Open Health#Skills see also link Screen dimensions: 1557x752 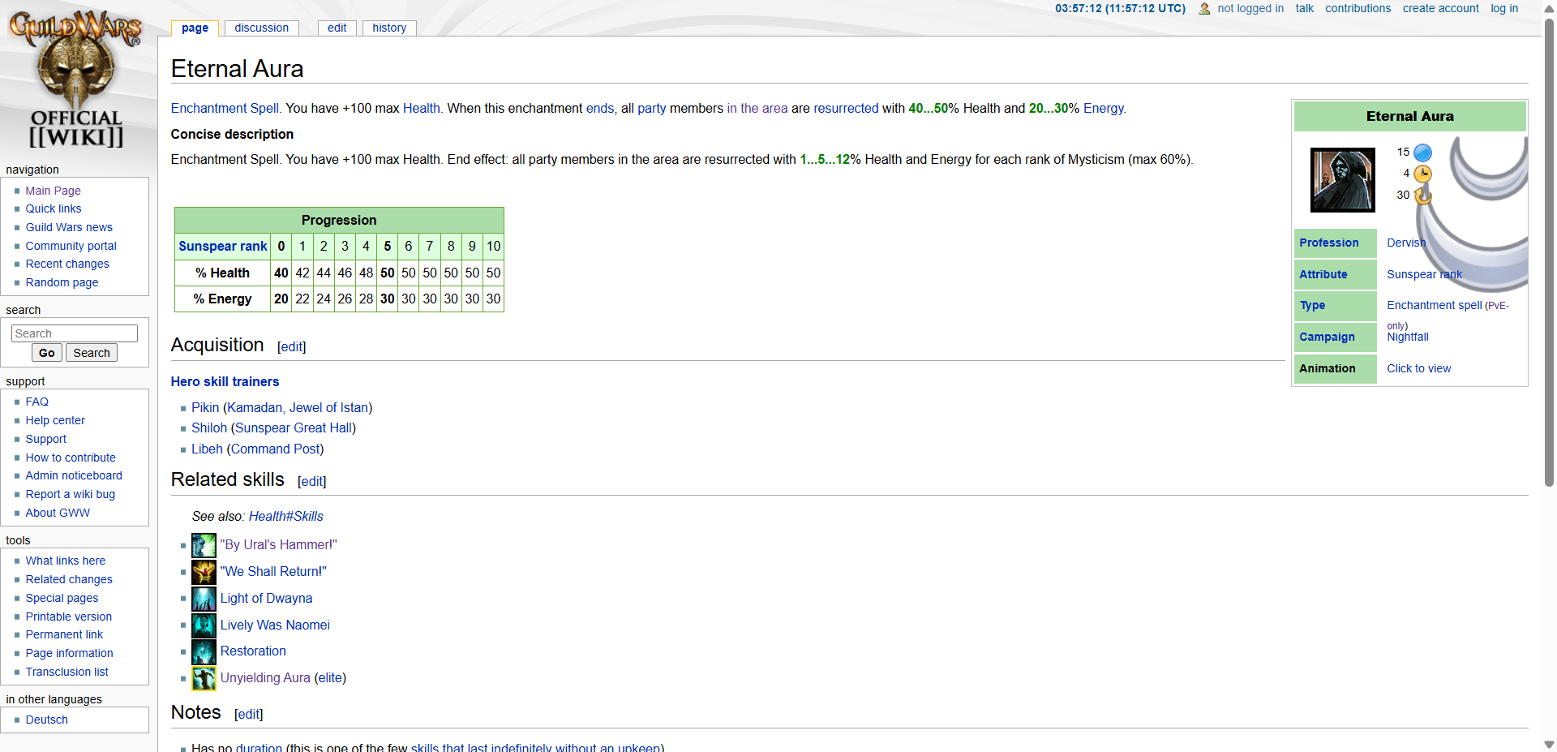(x=285, y=516)
